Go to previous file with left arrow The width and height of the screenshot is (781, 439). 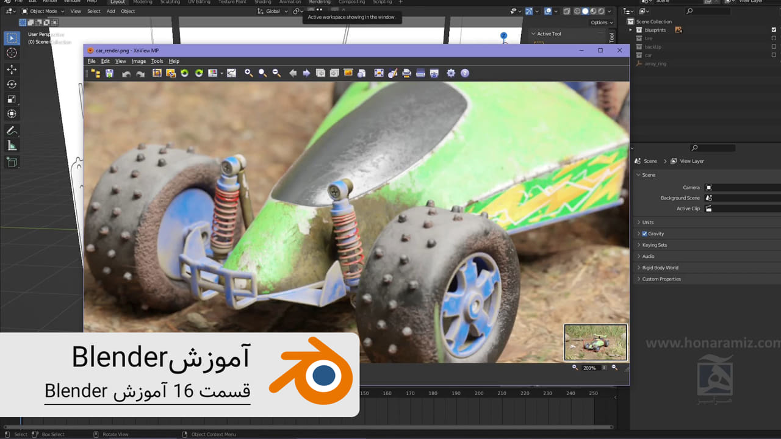tap(293, 73)
